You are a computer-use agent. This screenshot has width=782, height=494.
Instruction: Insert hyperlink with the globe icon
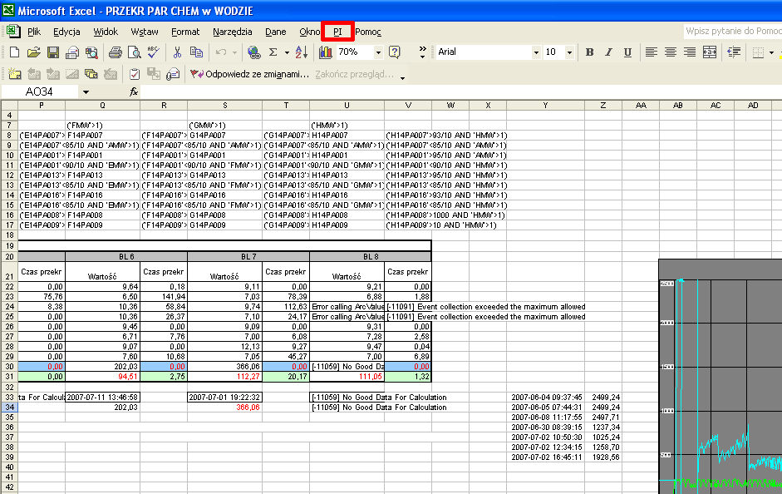click(253, 52)
